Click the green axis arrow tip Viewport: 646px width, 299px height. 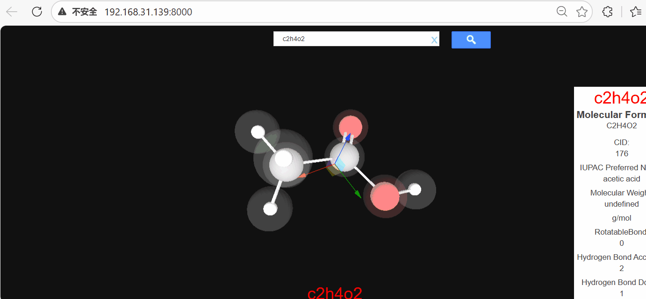click(x=358, y=195)
